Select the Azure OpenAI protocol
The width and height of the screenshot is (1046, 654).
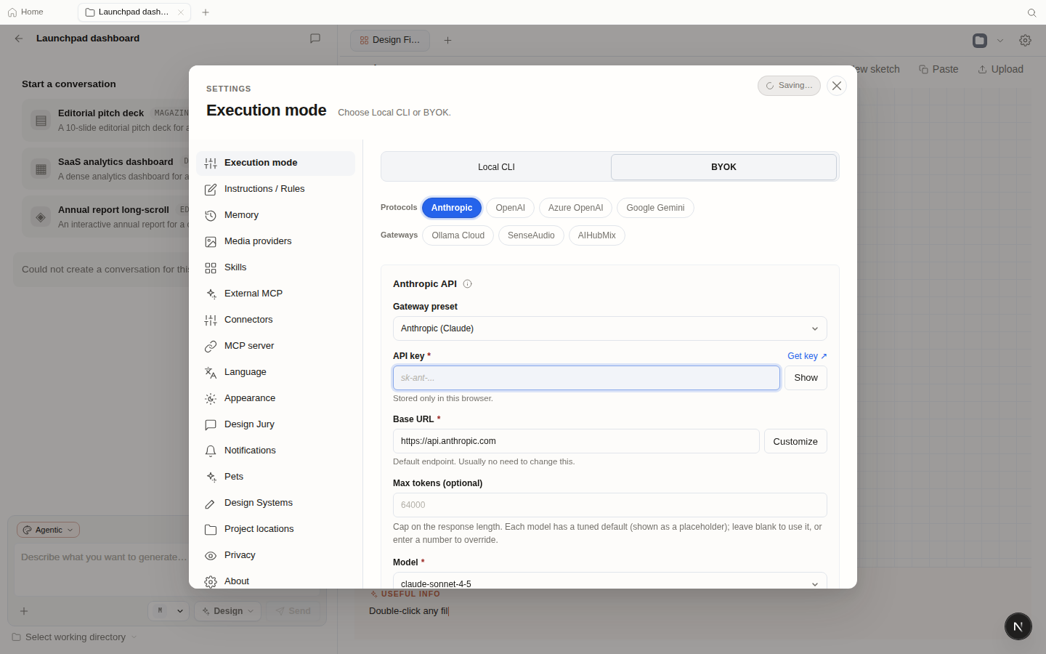click(x=575, y=208)
